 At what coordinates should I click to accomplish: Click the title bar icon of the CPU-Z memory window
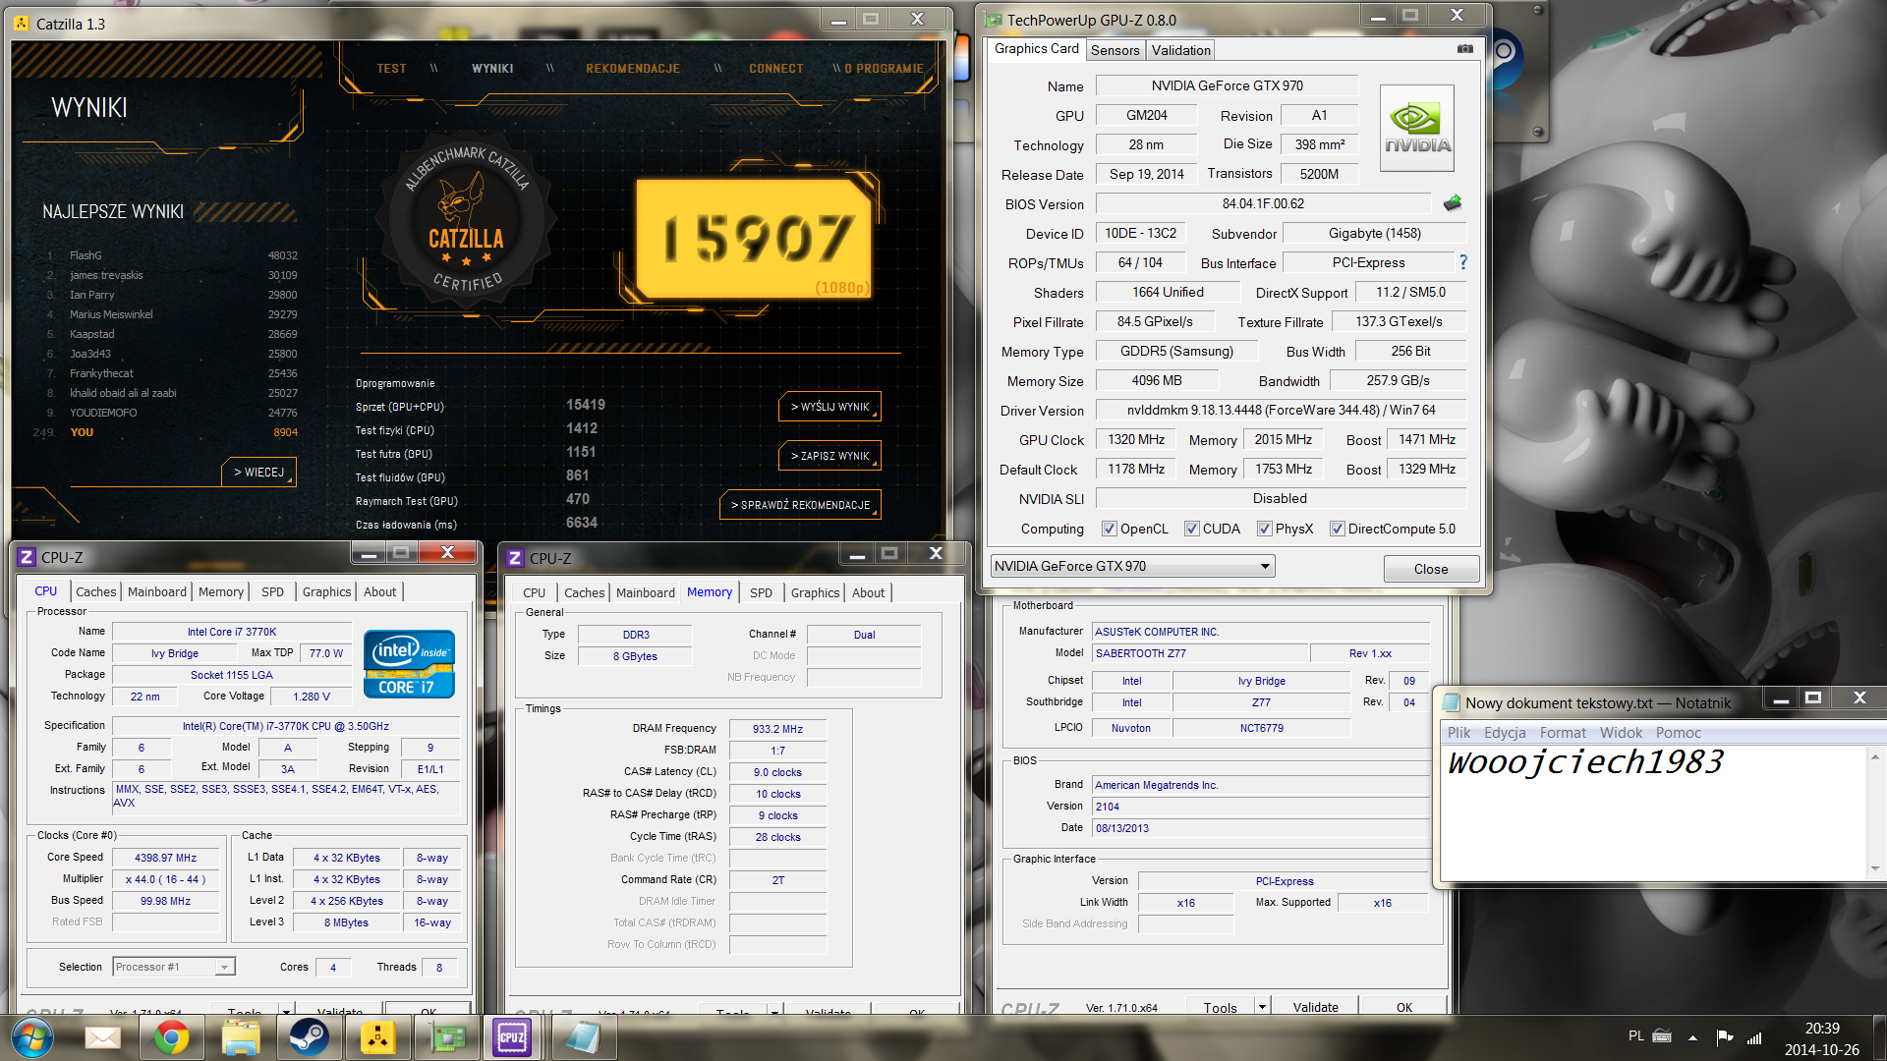(515, 558)
